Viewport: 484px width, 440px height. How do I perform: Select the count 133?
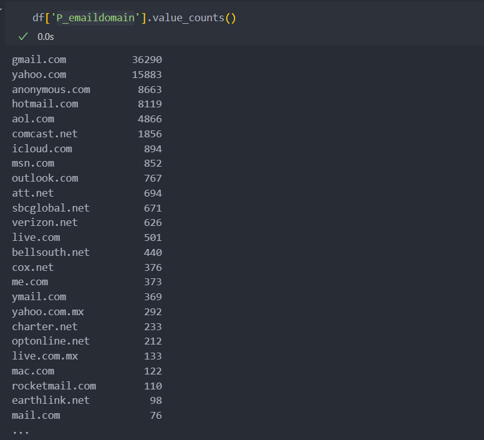tap(153, 356)
